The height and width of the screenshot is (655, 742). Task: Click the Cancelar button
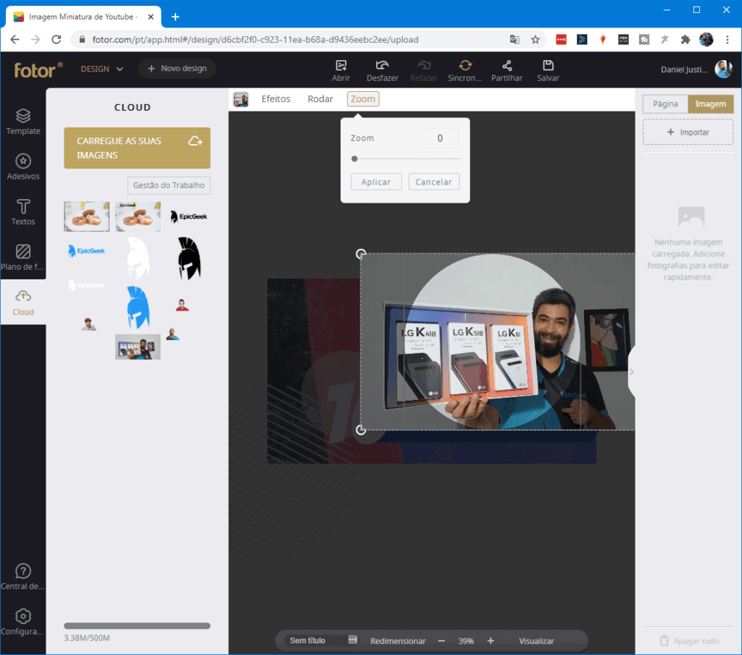point(433,182)
